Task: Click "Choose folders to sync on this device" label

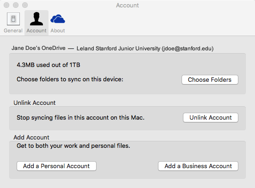Action: tap(70, 79)
